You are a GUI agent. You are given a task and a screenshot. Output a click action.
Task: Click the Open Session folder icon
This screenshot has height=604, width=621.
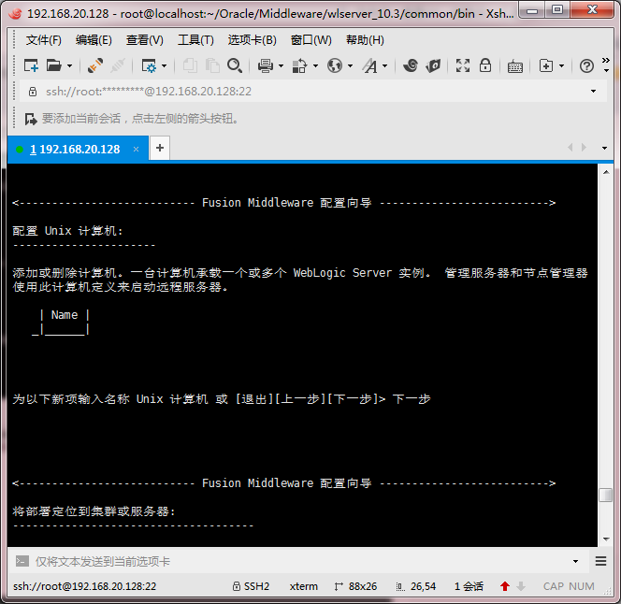(53, 65)
